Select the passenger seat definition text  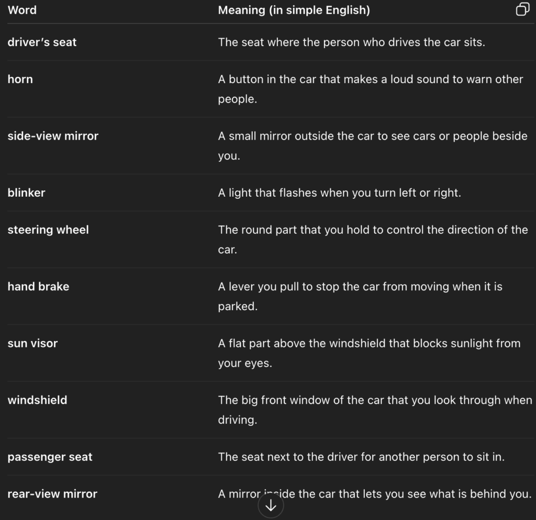pyautogui.click(x=361, y=457)
